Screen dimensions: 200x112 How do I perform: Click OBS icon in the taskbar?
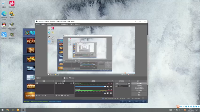pos(23,110)
